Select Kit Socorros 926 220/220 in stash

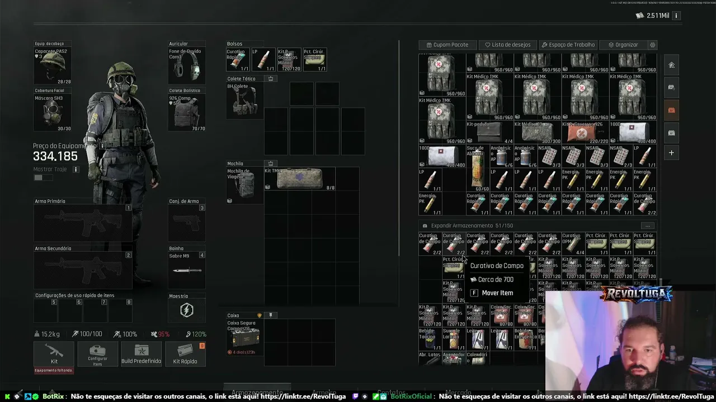pyautogui.click(x=585, y=132)
